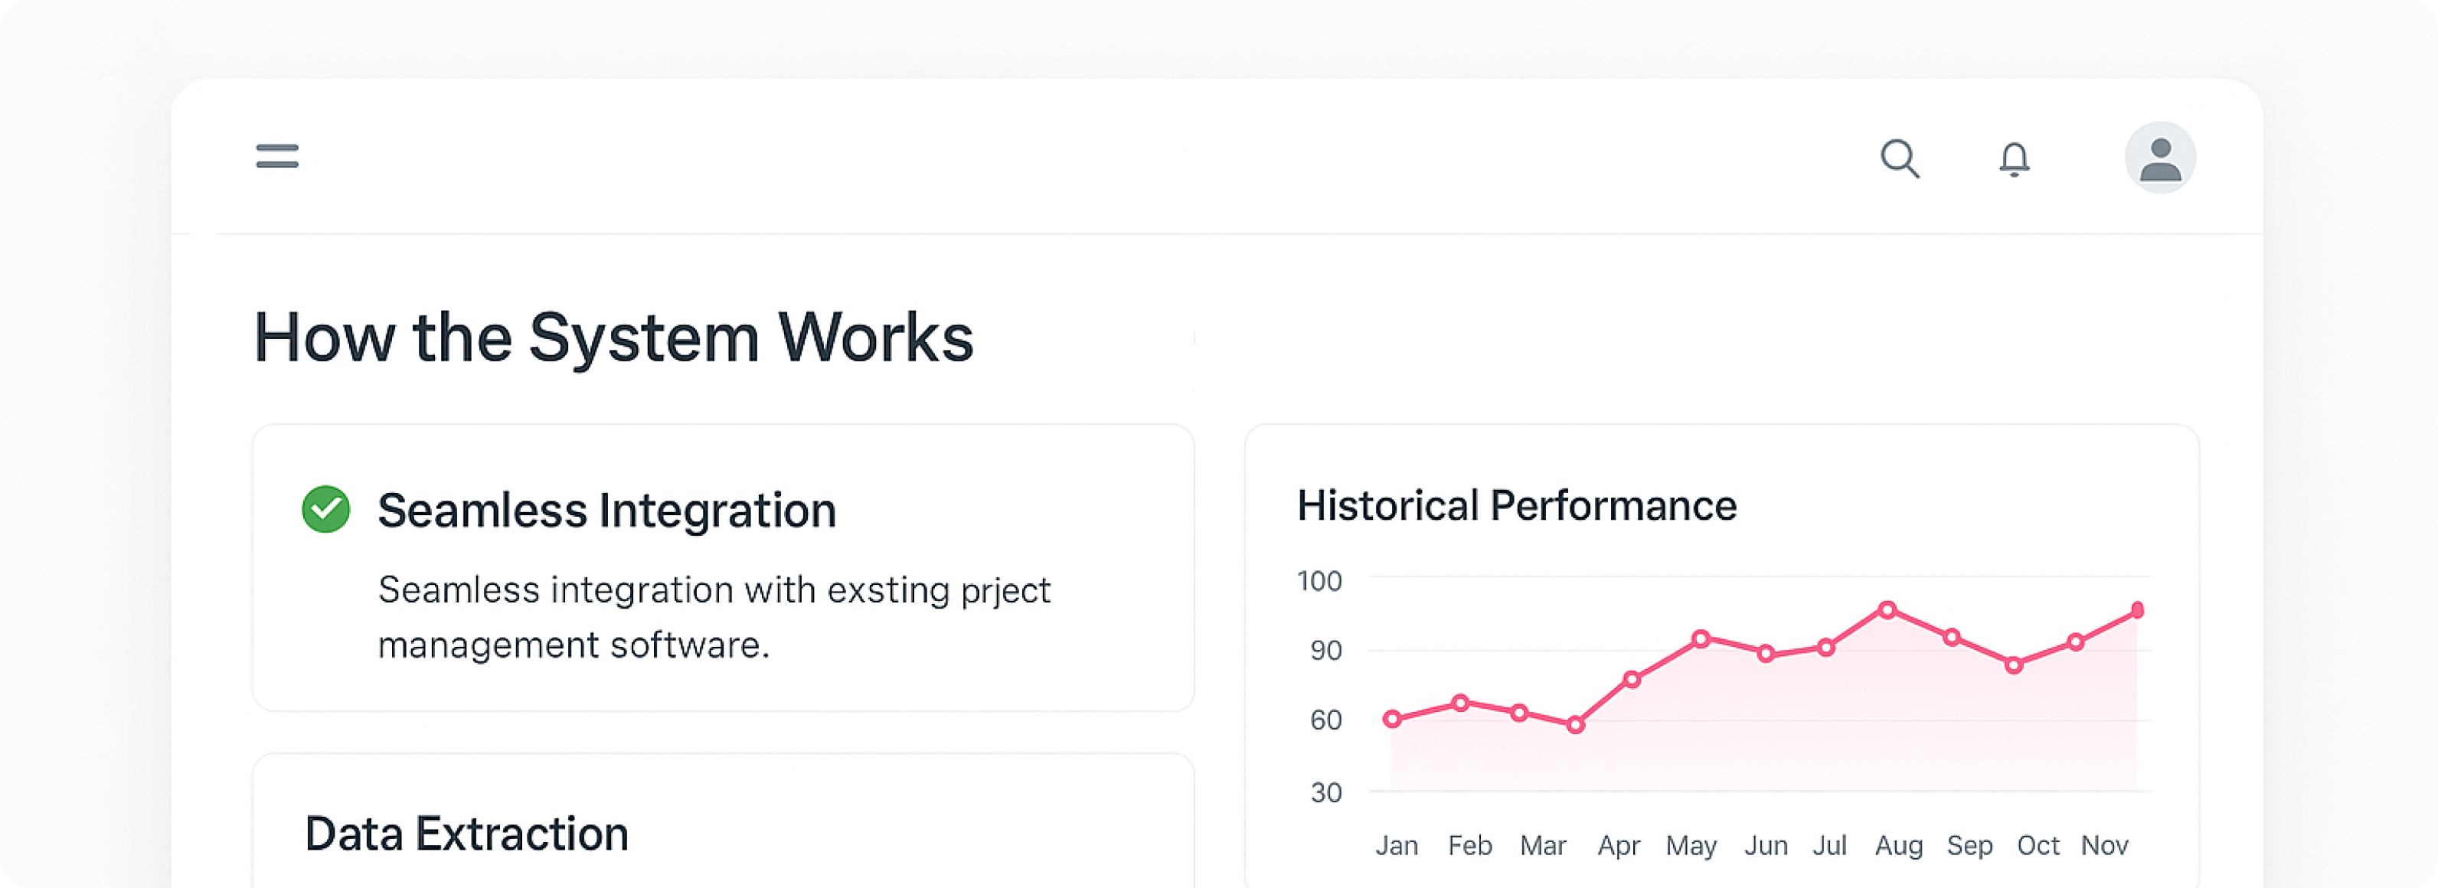This screenshot has width=2438, height=888.
Task: Click the May data point
Action: (1701, 639)
